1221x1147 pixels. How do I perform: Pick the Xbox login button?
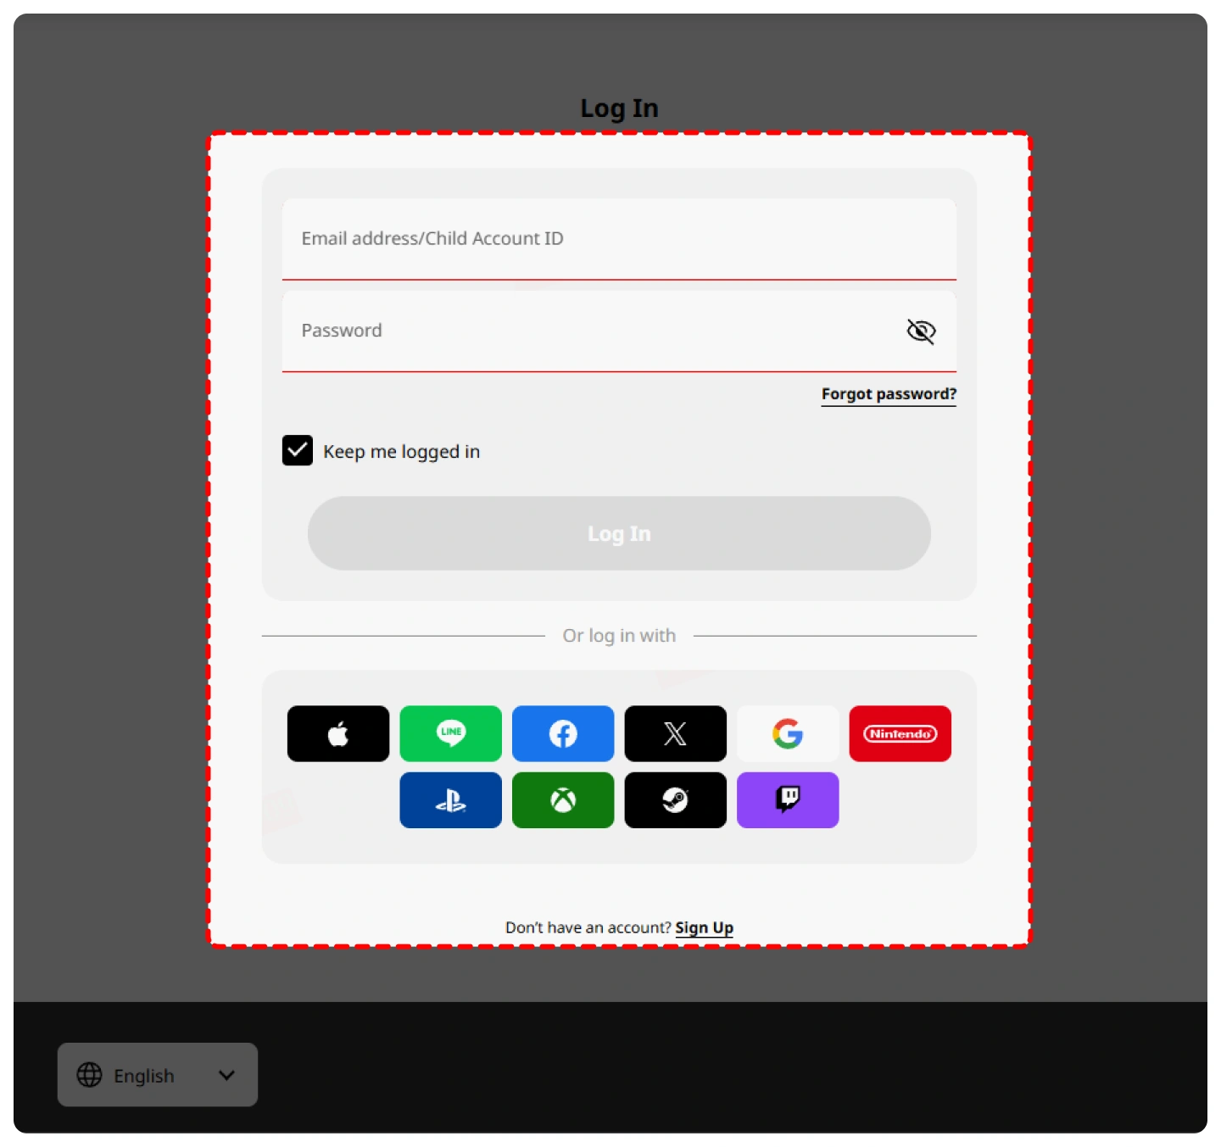point(562,799)
